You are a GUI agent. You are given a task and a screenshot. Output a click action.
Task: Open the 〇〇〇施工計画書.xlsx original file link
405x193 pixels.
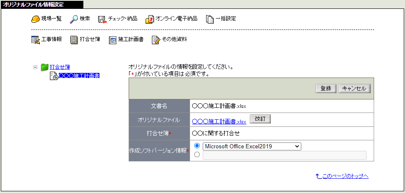click(219, 121)
